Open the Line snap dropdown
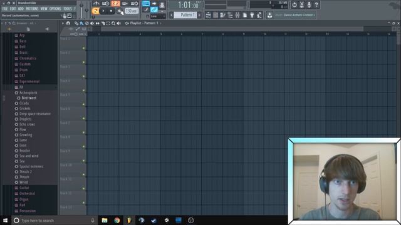The width and height of the screenshot is (401, 225). 158,16
